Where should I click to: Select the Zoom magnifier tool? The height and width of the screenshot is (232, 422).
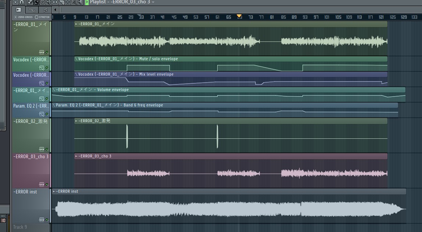click(74, 2)
